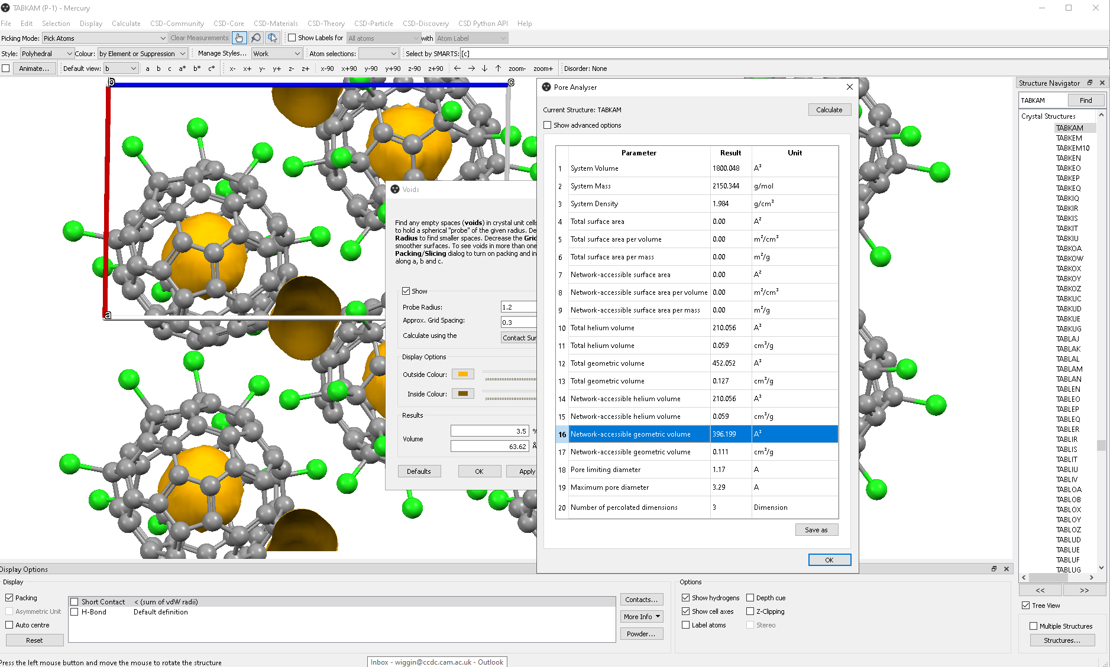The height and width of the screenshot is (667, 1110).
Task: Go to previous structure with << button
Action: [1040, 590]
